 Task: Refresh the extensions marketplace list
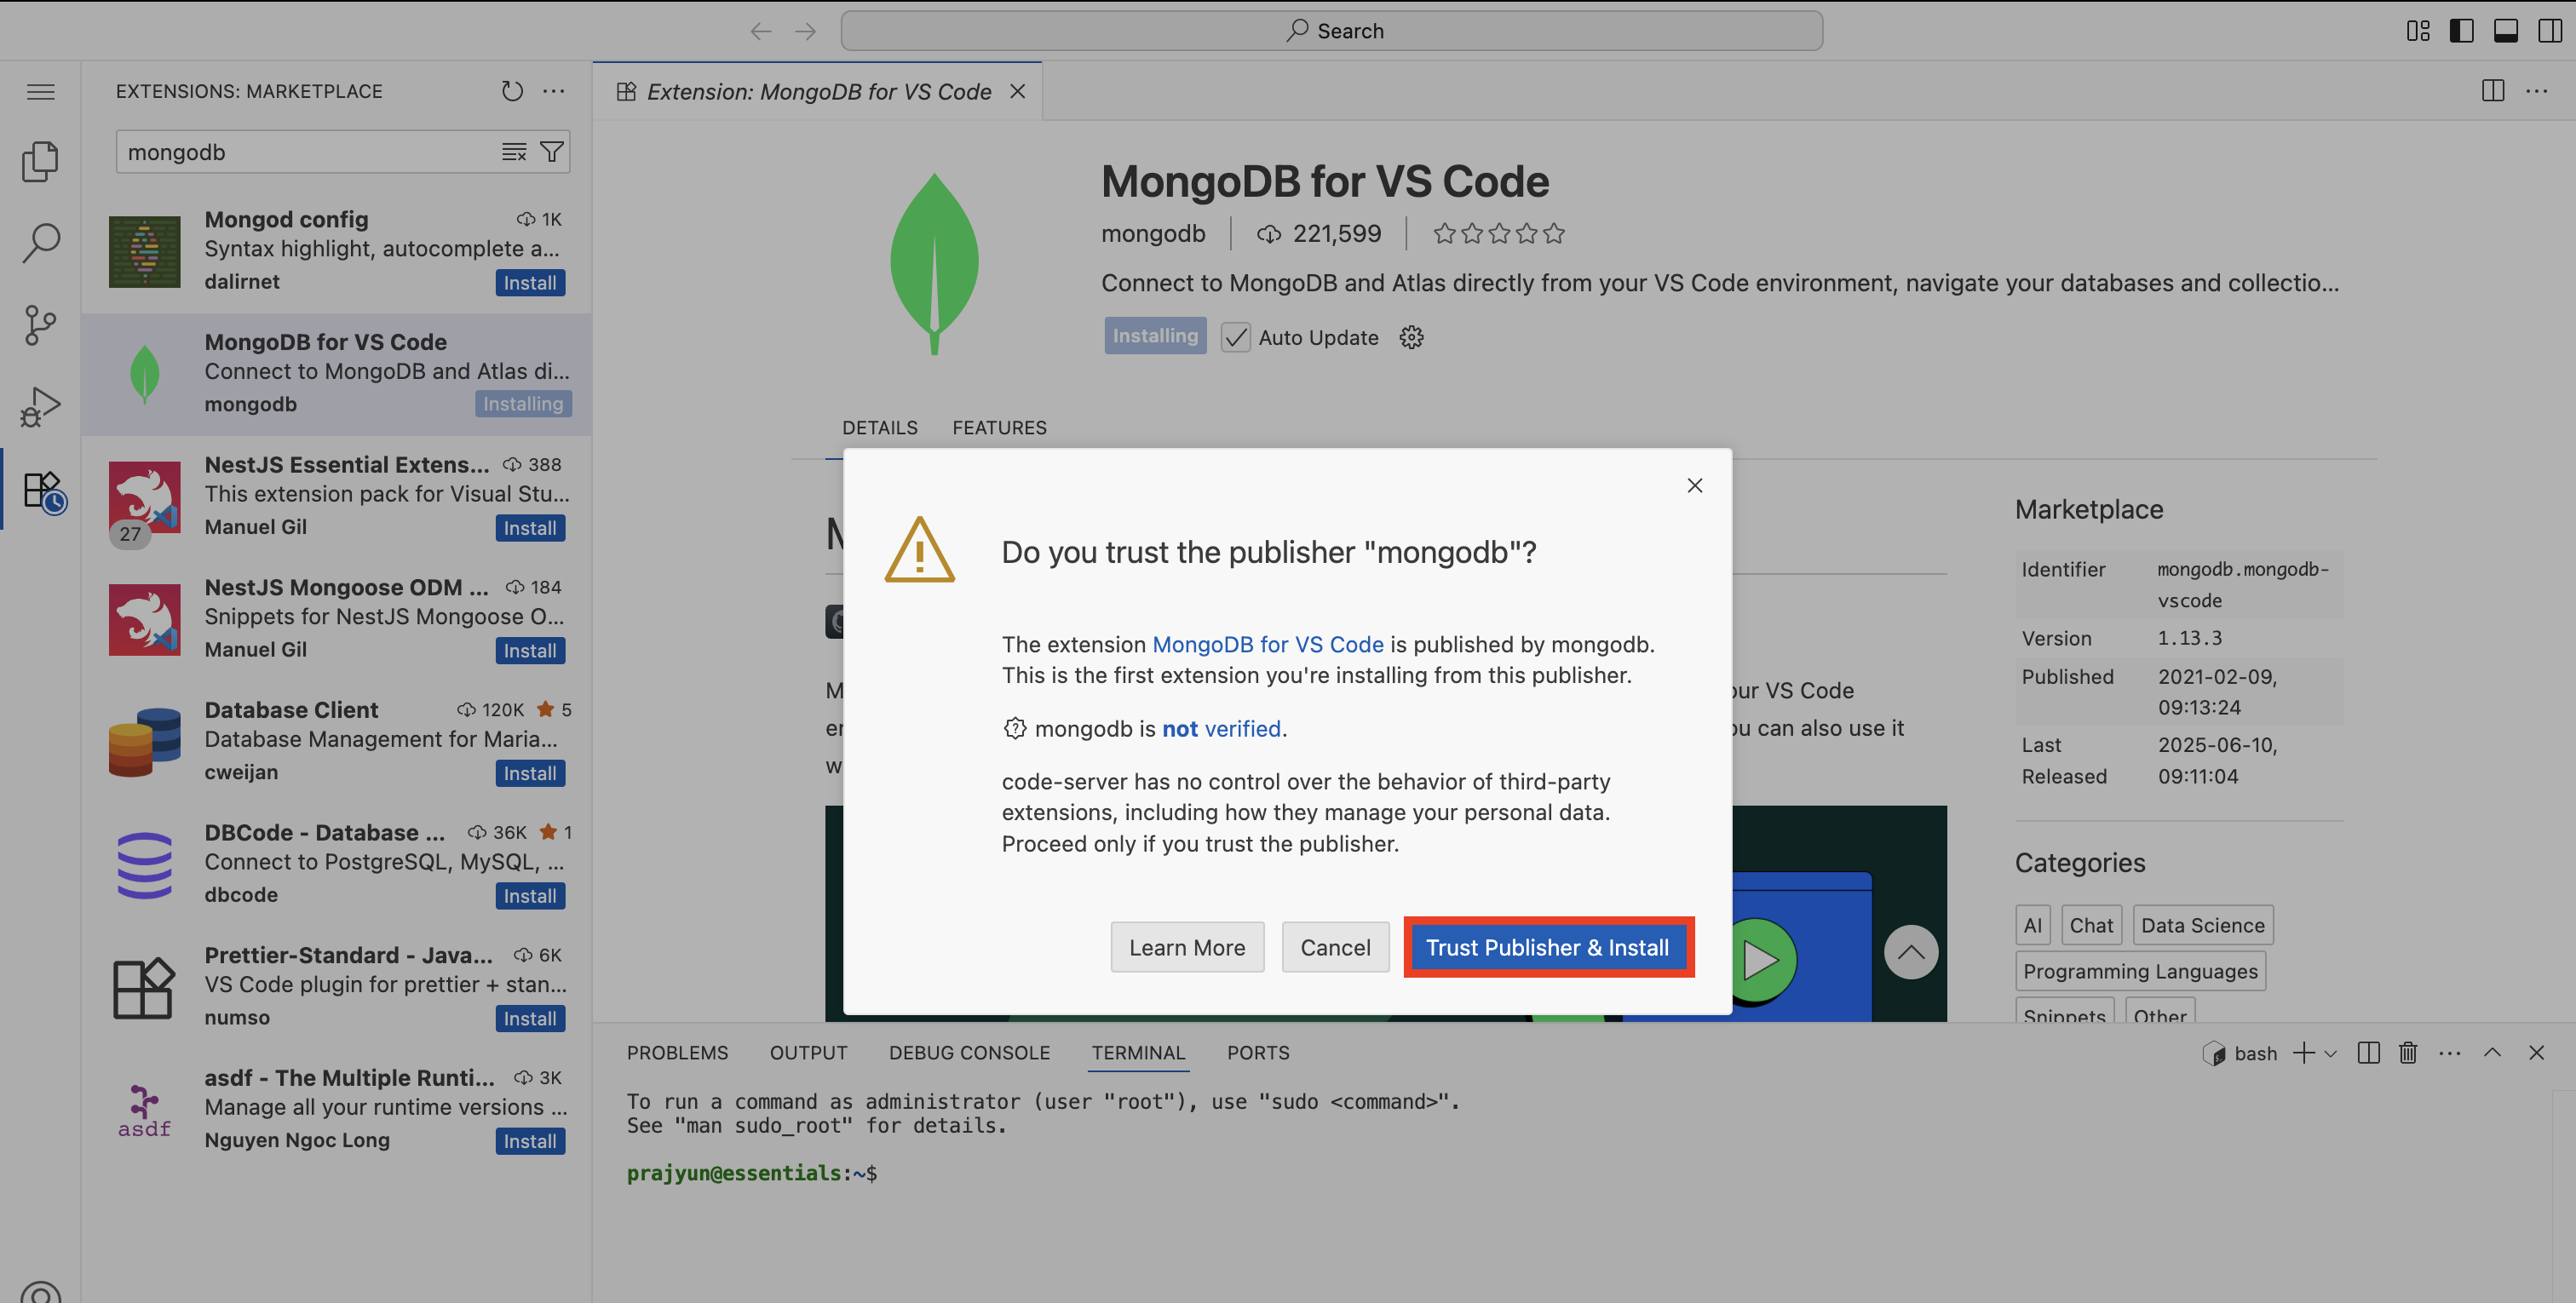(x=512, y=91)
